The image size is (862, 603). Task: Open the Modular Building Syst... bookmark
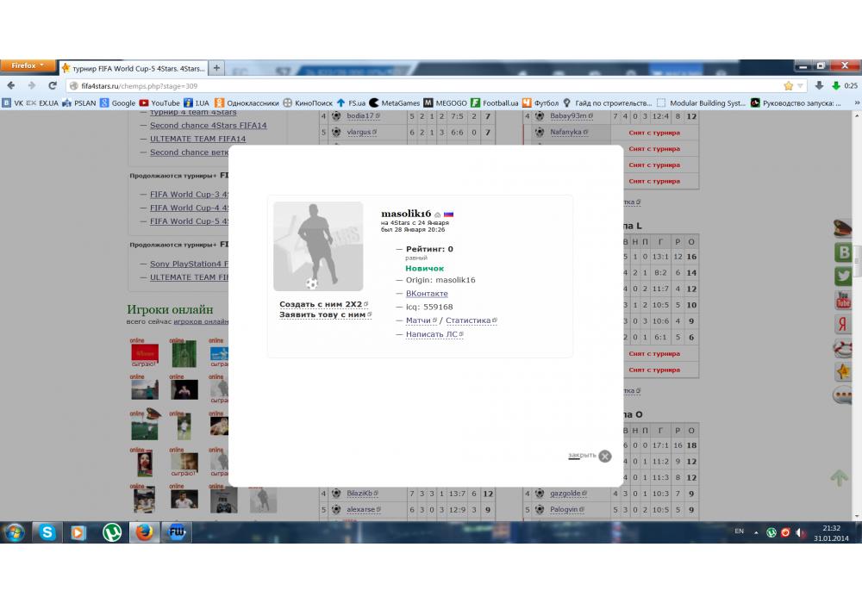[701, 103]
